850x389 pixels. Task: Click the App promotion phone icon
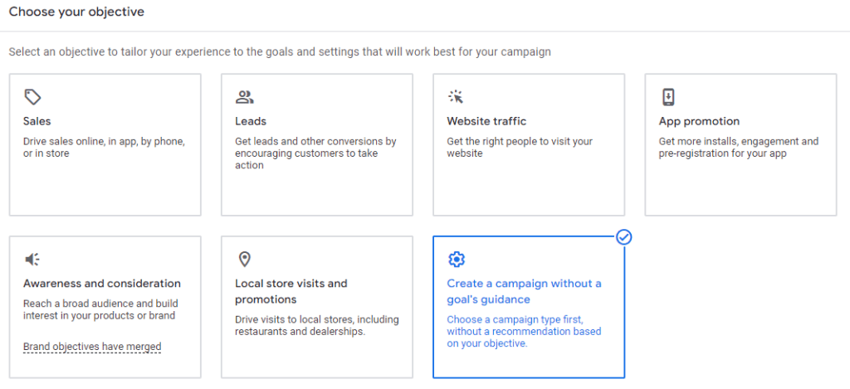[x=668, y=97]
